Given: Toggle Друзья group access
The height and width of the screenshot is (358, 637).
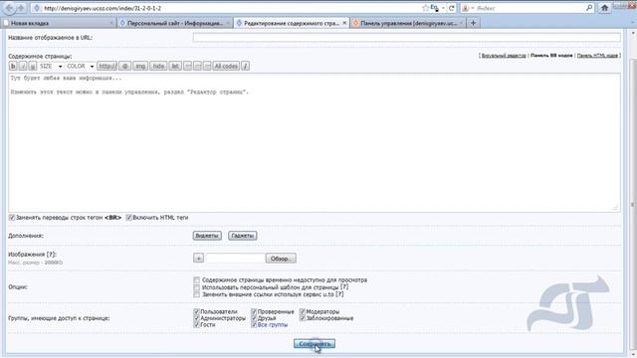Looking at the screenshot, I should pyautogui.click(x=254, y=318).
